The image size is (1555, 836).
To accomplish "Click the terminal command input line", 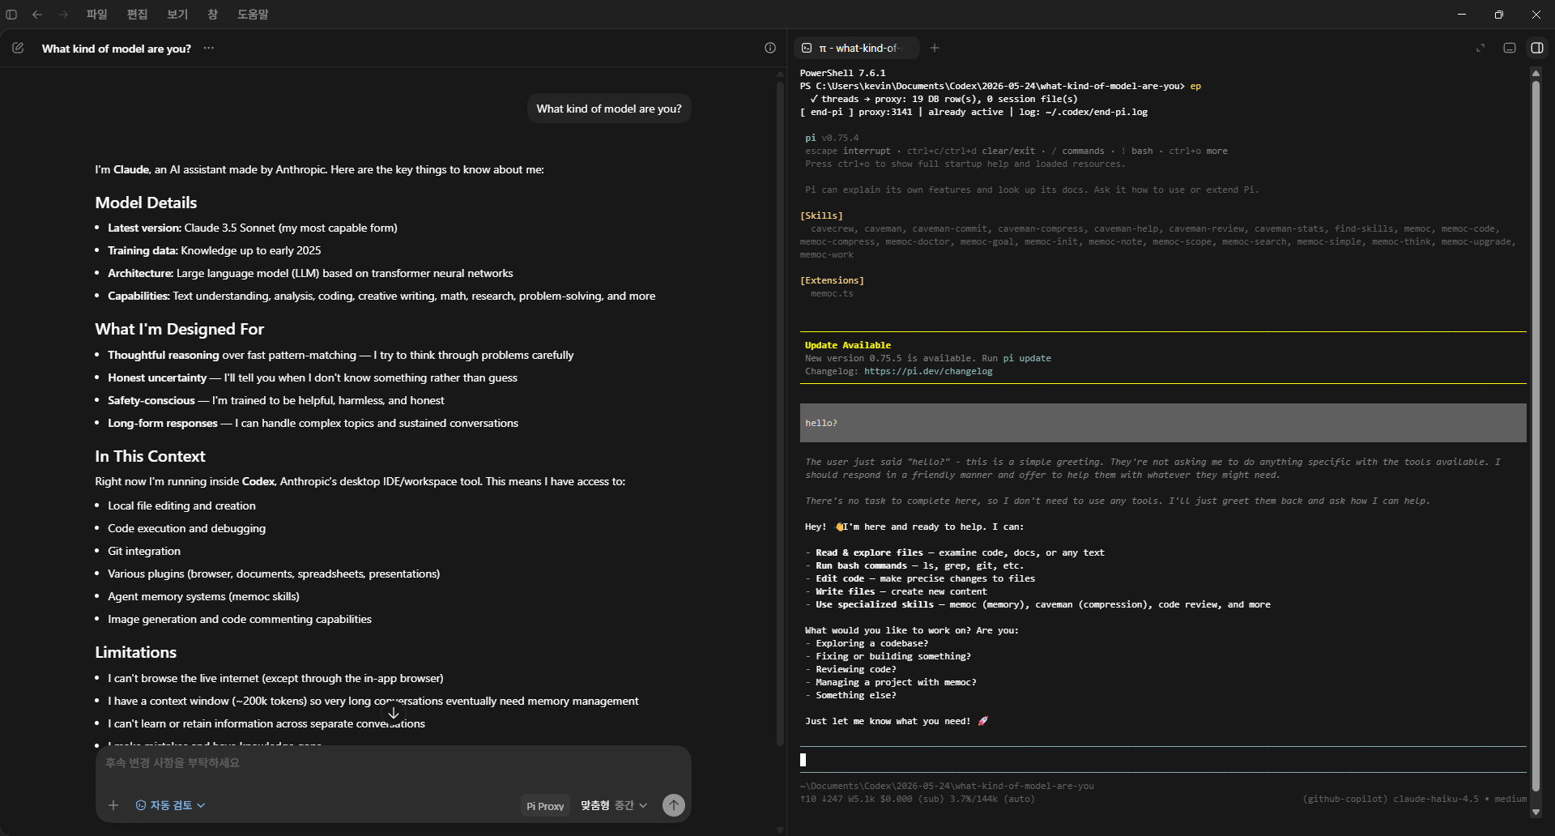I will pyautogui.click(x=1163, y=760).
